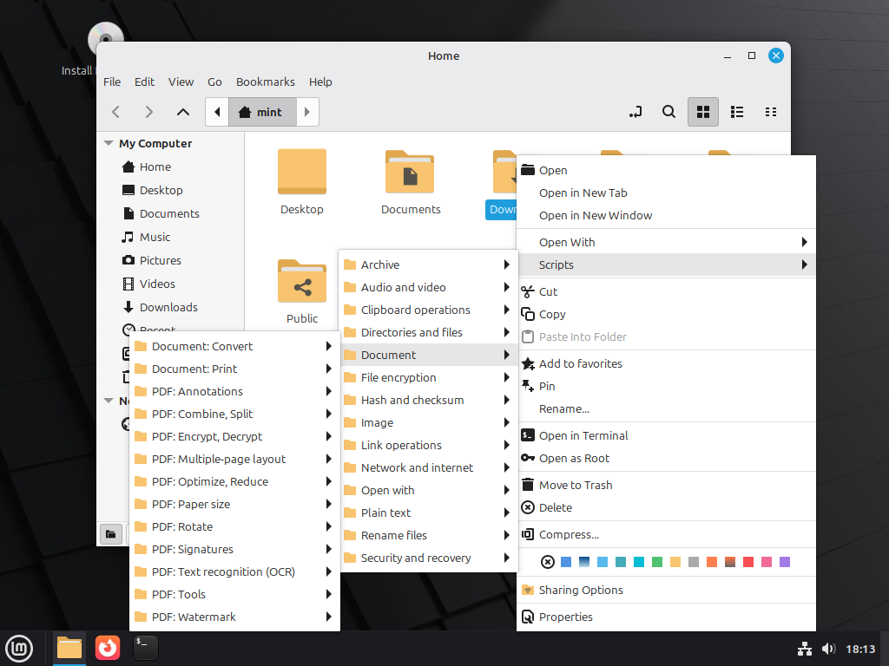This screenshot has width=889, height=666.
Task: Open the Linux Mint start menu
Action: 19,647
